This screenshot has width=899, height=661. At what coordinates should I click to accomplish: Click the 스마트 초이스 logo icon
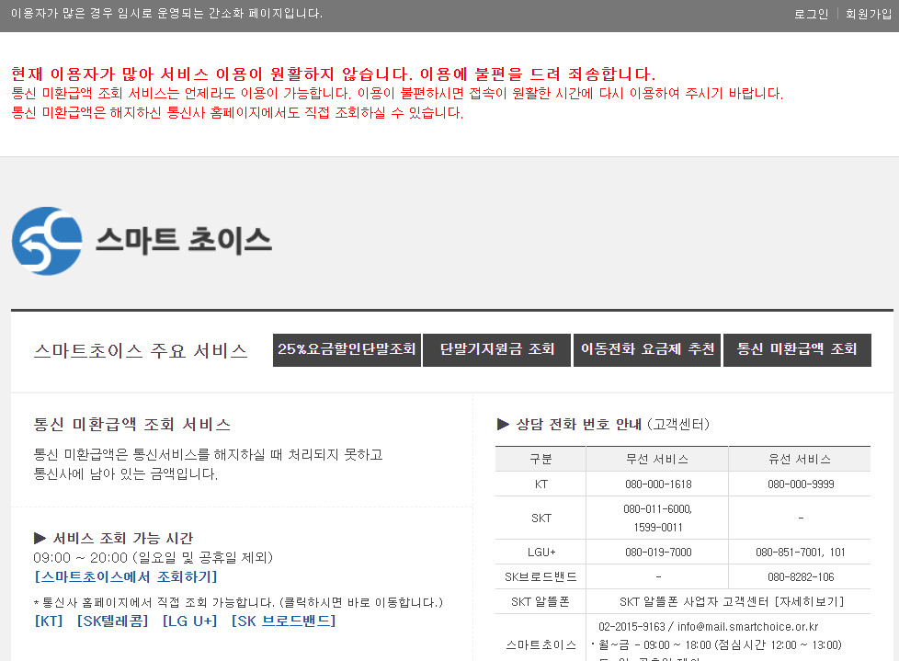pos(47,241)
